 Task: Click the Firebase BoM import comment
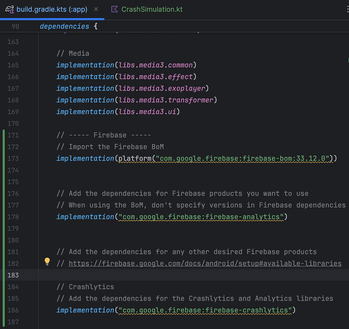coord(111,147)
